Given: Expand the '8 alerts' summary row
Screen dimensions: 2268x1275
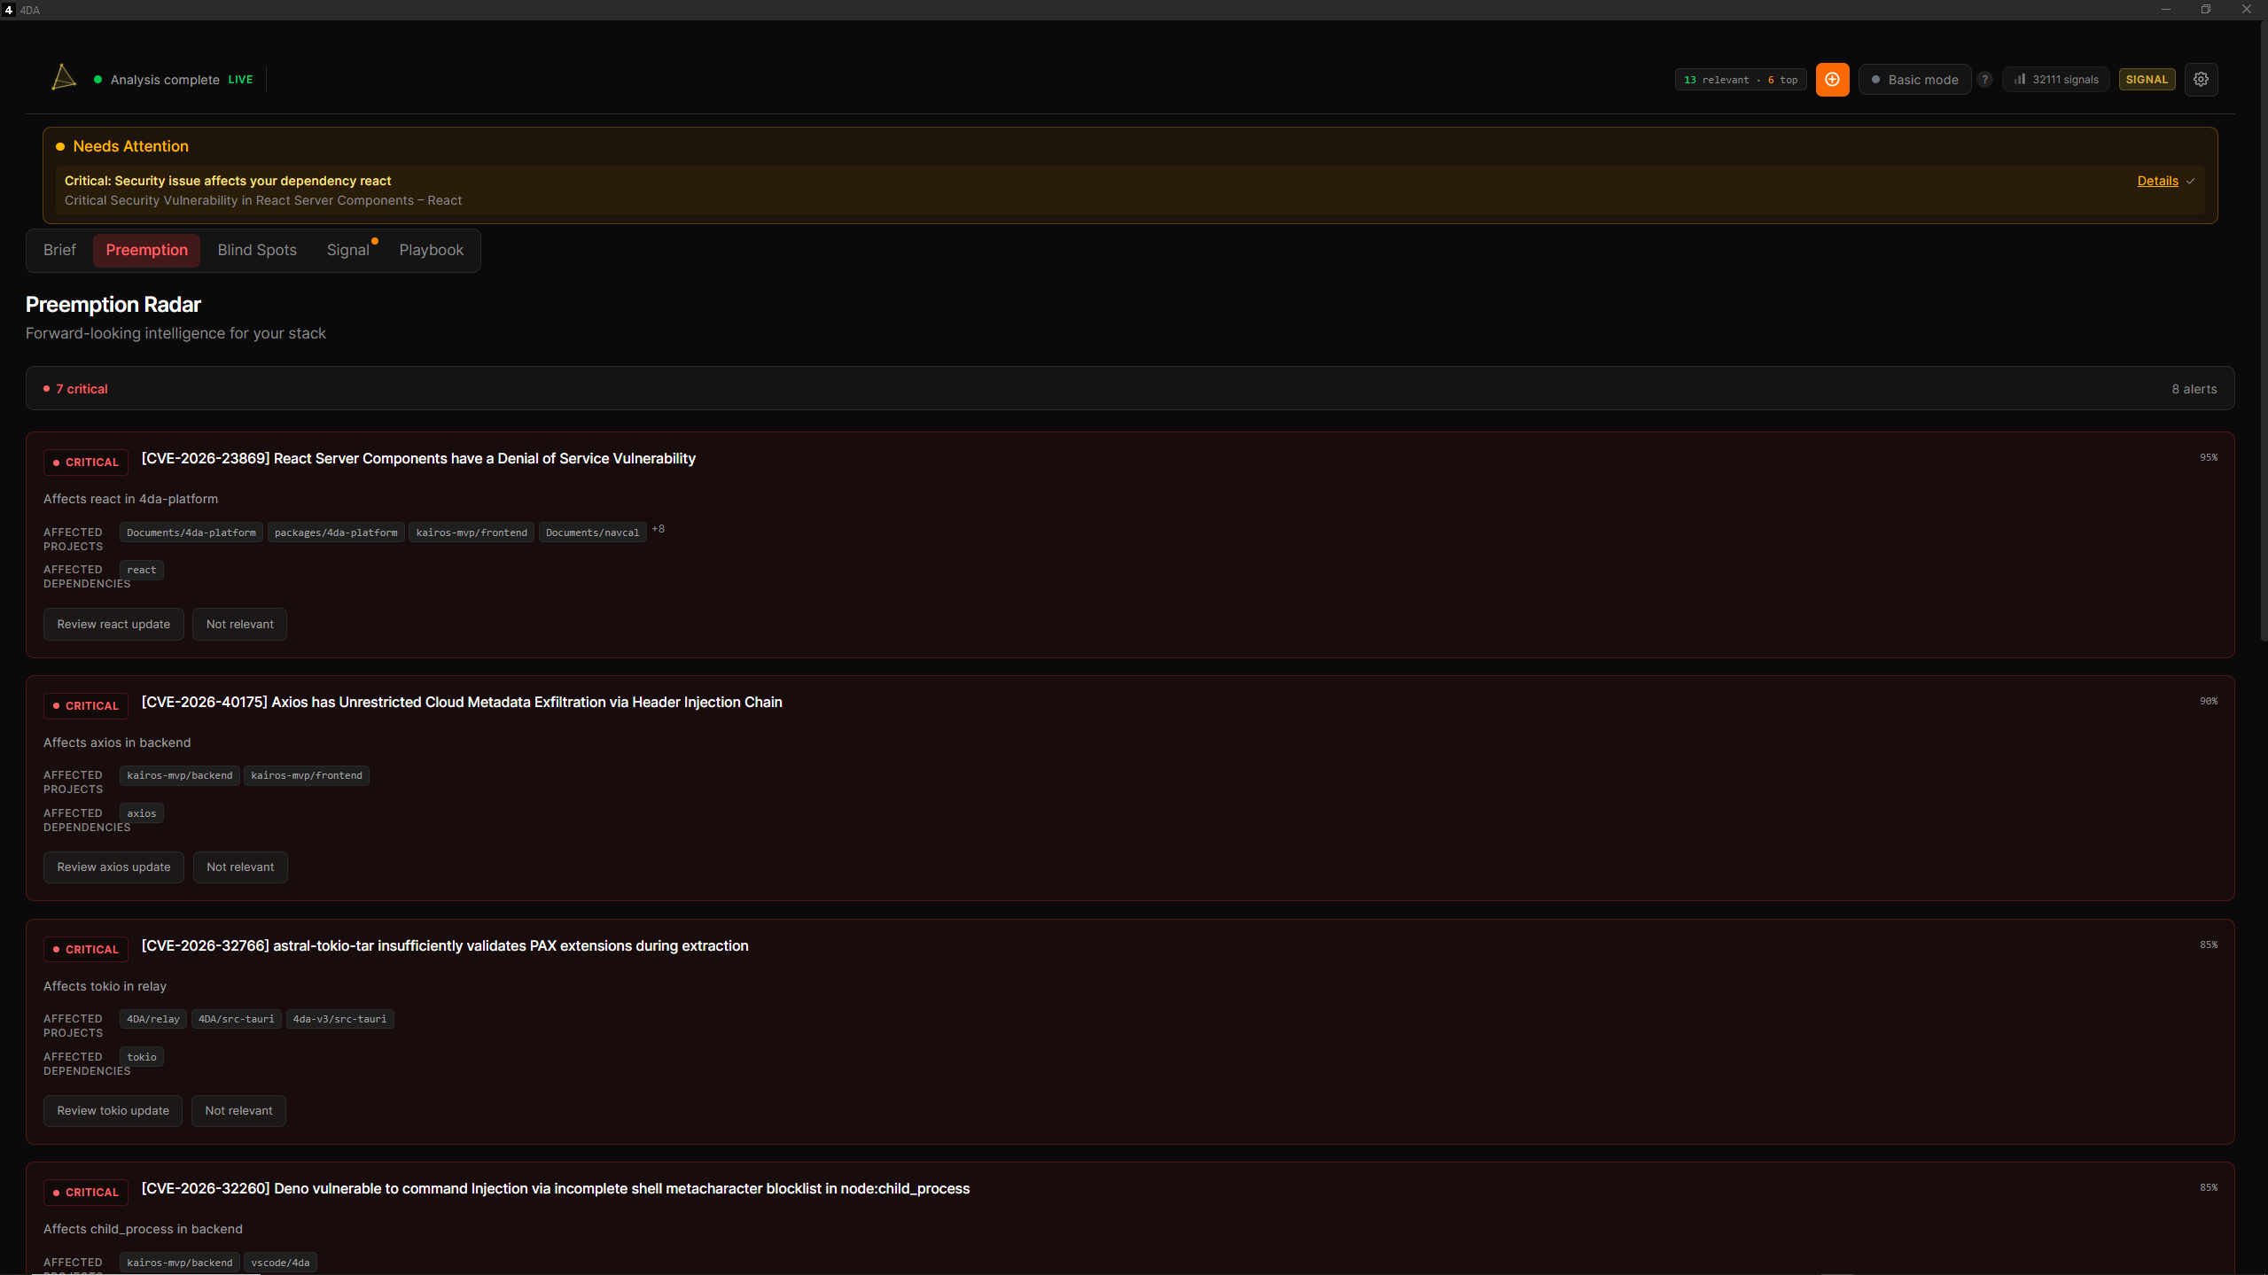Looking at the screenshot, I should 2194,388.
